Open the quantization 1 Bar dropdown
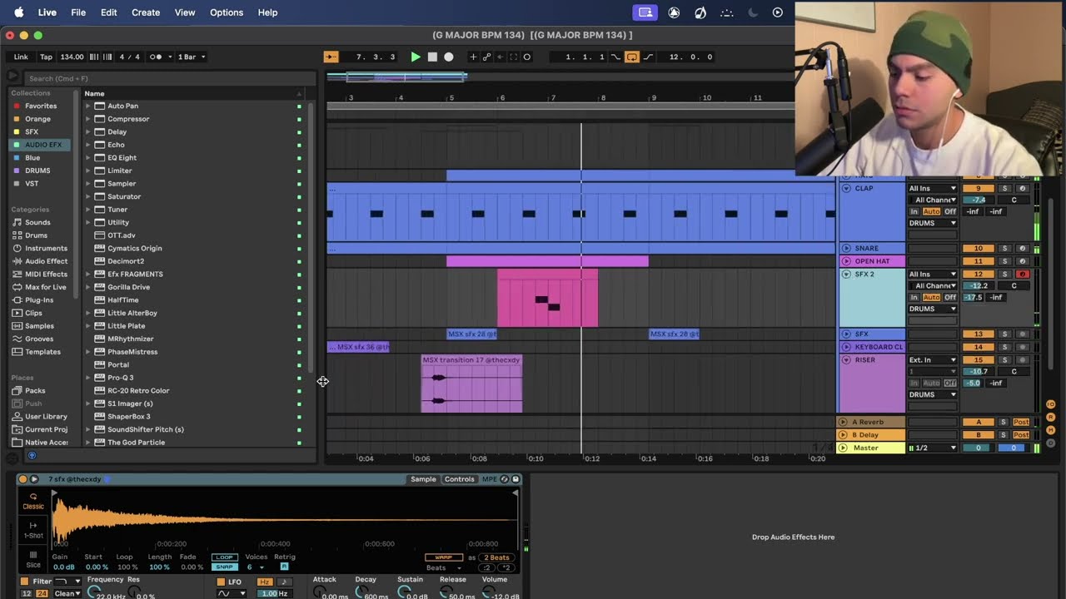The width and height of the screenshot is (1066, 599). (192, 57)
